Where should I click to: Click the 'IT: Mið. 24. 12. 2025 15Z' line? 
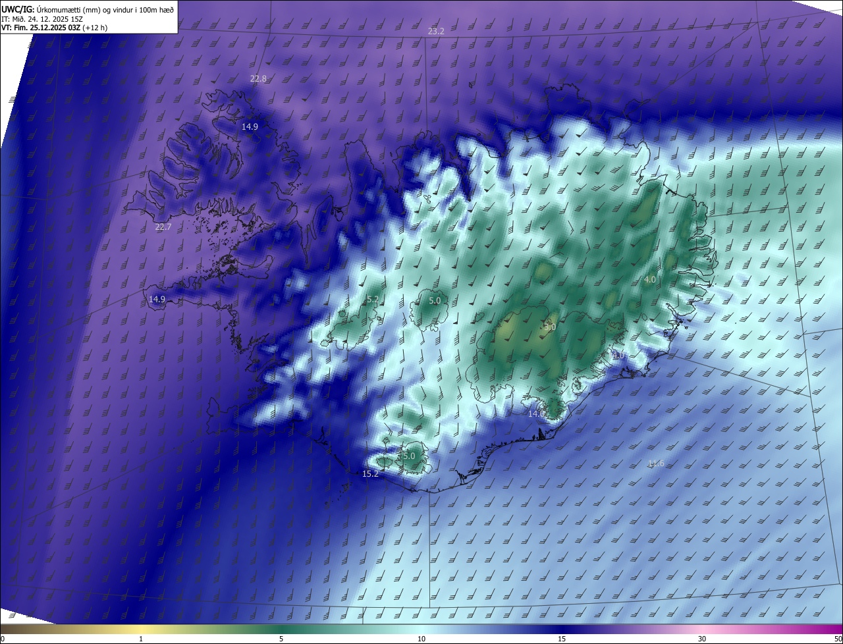click(x=41, y=19)
